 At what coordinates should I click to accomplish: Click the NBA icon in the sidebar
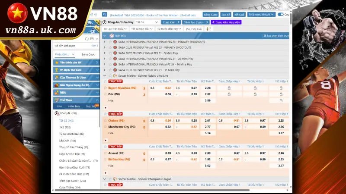click(57, 93)
